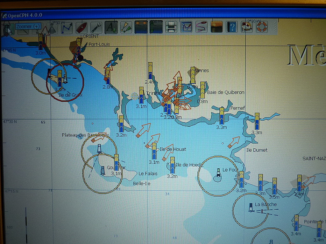The image size is (326, 244).
Task: Toggle currents display with horizontal orange arrows icon
Action: click(x=141, y=27)
